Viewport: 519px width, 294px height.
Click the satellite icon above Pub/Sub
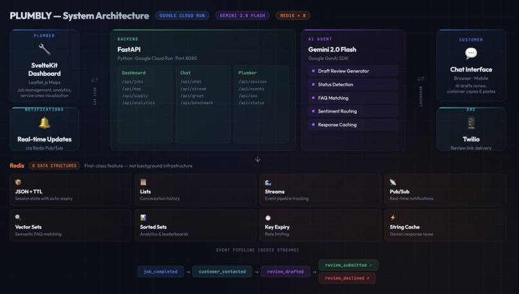coord(393,182)
